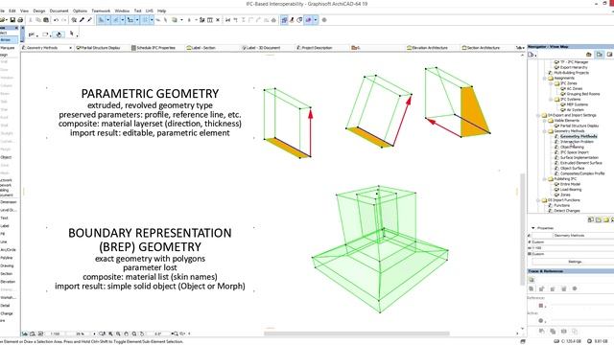Image resolution: width=614 pixels, height=345 pixels.
Task: Click the View Map folder icon in Navigator
Action: (x=600, y=55)
